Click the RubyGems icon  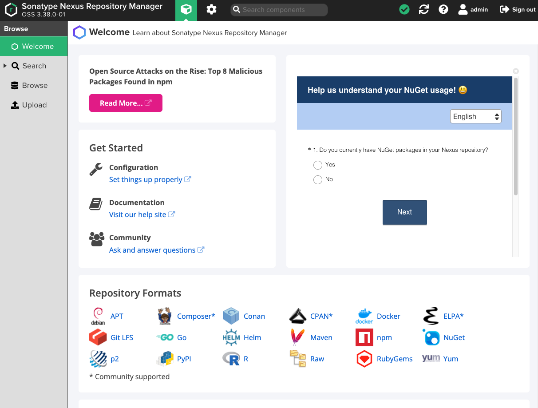click(x=364, y=359)
